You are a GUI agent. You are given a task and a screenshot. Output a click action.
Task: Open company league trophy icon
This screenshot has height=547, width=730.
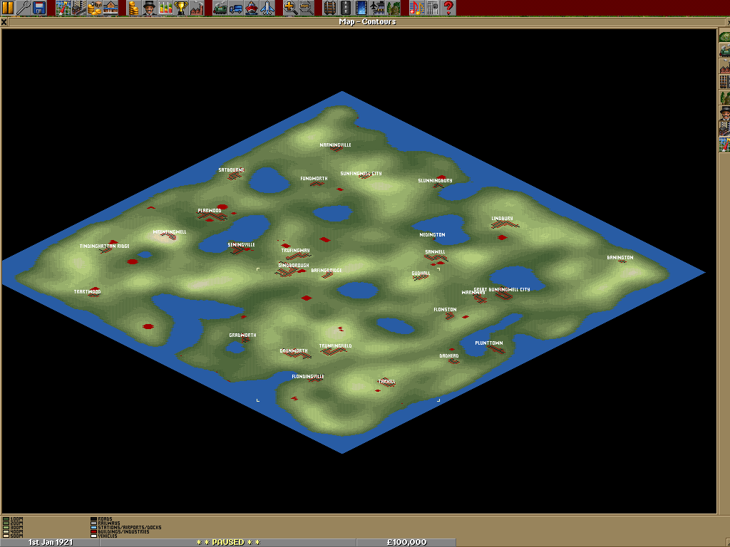click(181, 8)
